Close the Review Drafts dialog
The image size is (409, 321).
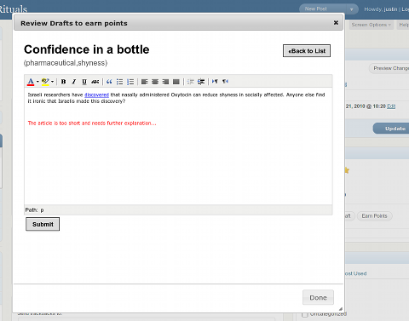336,22
